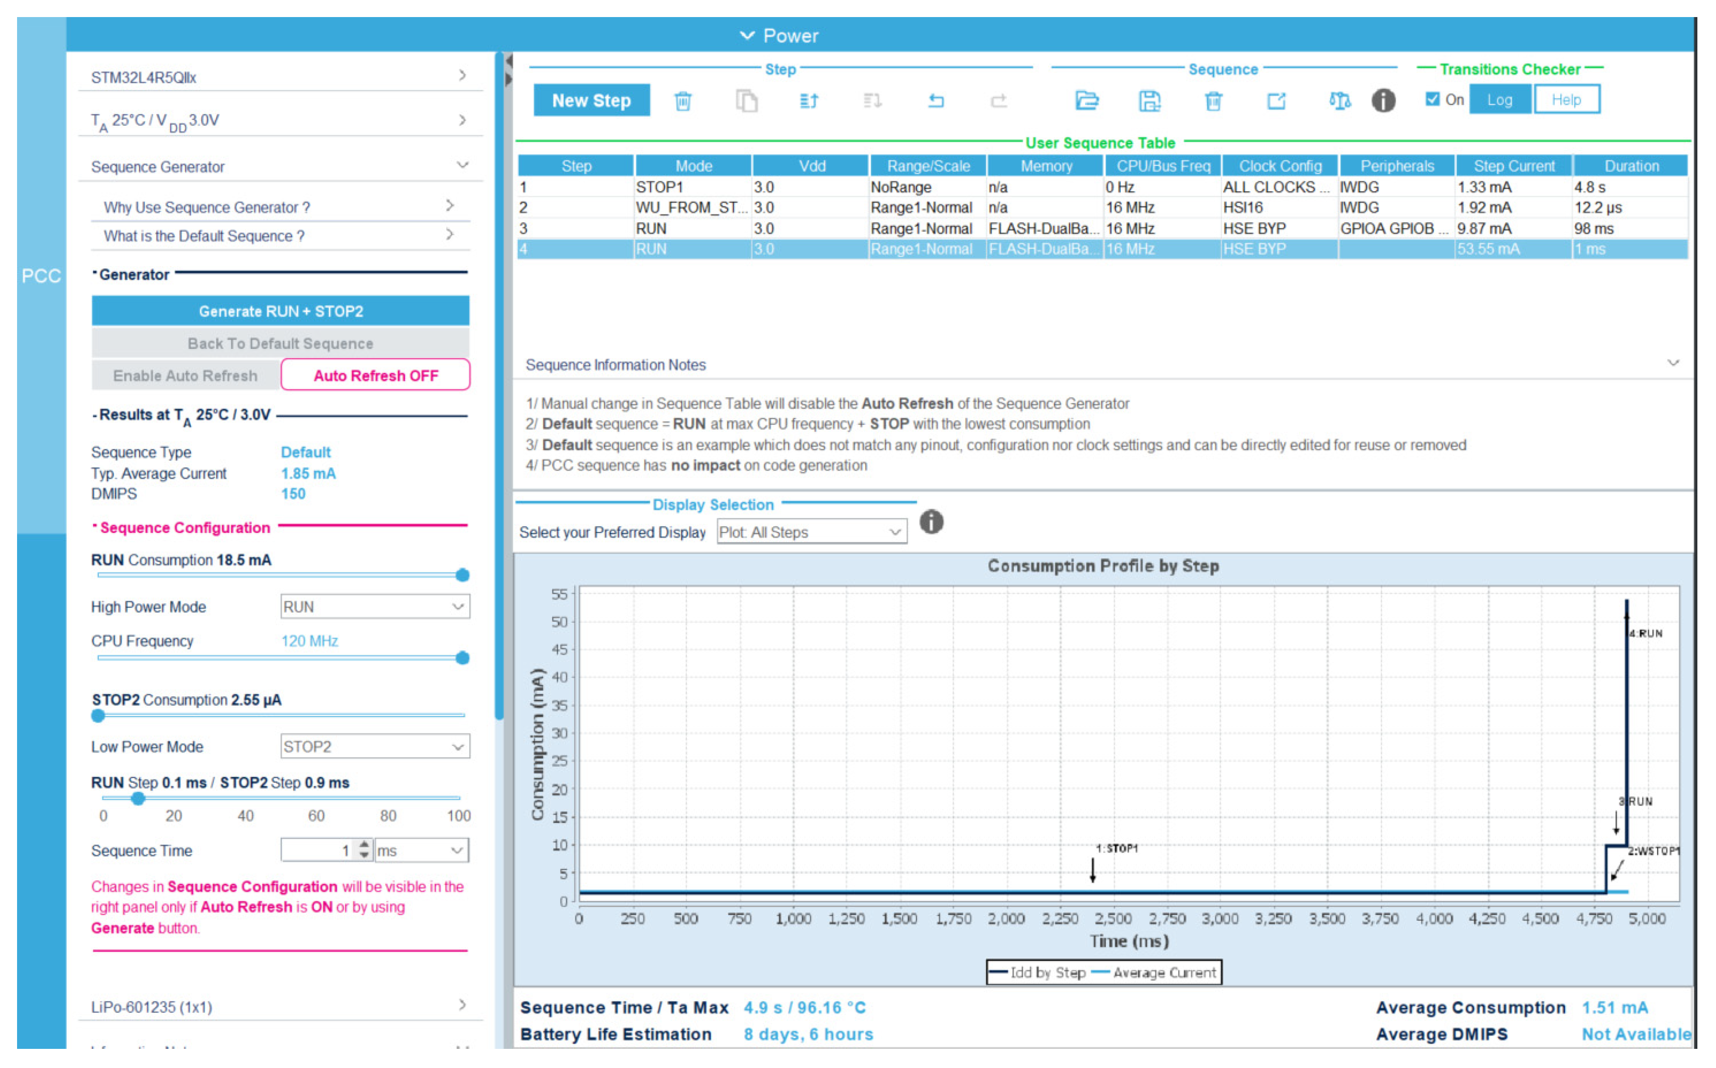Open the Low Power Mode STOP2 dropdown
Screen dimensions: 1716x1068
(374, 746)
